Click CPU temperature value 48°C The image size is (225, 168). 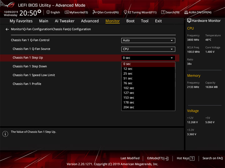click(x=208, y=40)
